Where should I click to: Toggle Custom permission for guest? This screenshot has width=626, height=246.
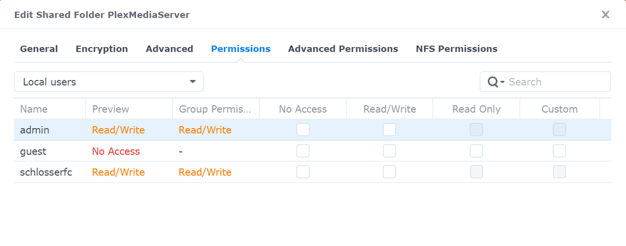[x=559, y=151]
